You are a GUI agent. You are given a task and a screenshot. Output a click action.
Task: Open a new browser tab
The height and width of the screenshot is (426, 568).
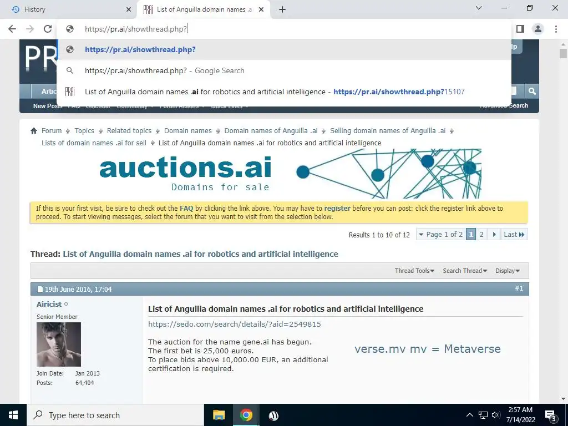click(x=282, y=10)
